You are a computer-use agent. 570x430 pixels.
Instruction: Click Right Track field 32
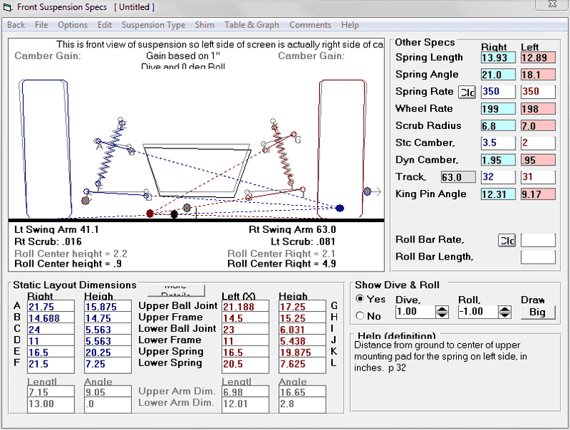point(498,177)
